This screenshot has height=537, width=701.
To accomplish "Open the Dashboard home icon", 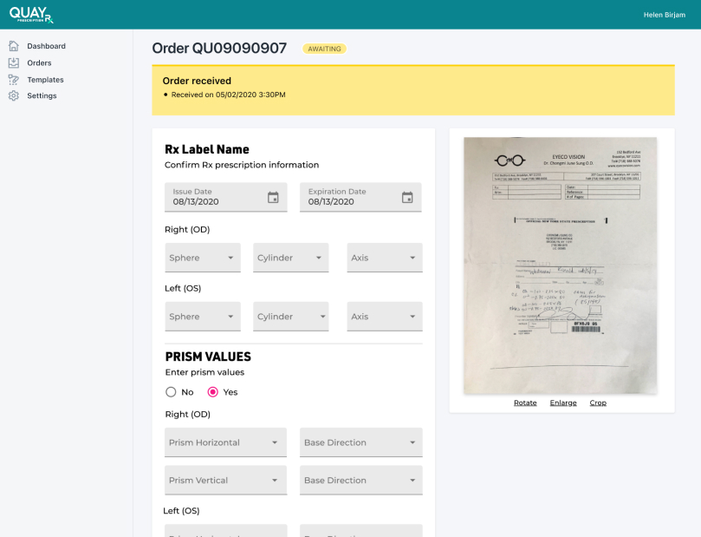I will tap(12, 46).
